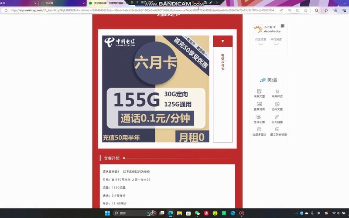Expand the red arrow header above 电信六月卡
Viewport: 349px width, 218px height.
pos(222,41)
